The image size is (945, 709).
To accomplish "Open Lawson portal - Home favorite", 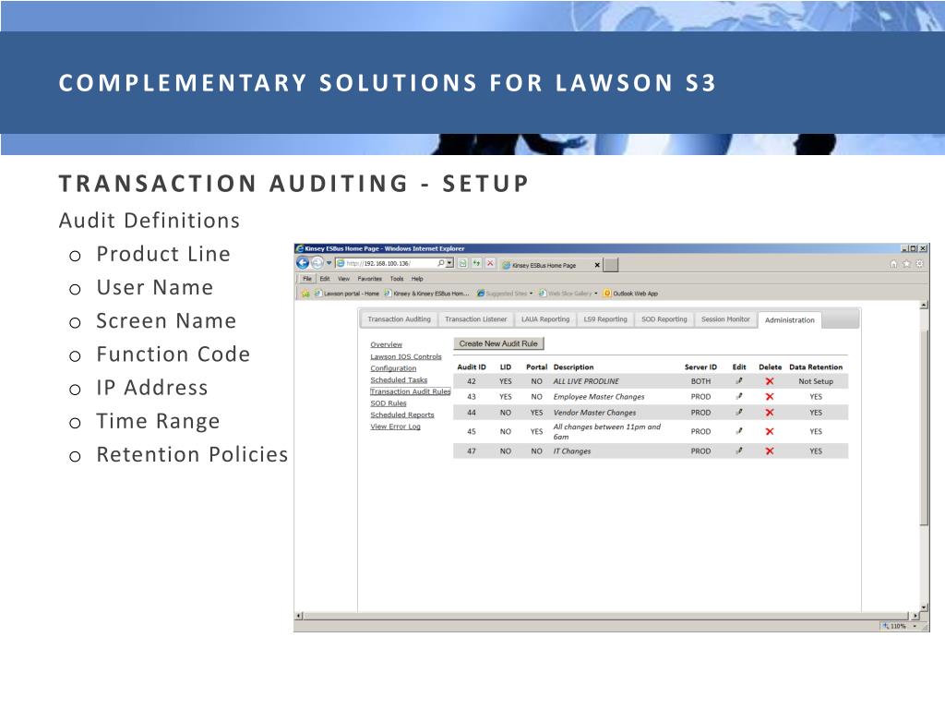I will click(347, 294).
